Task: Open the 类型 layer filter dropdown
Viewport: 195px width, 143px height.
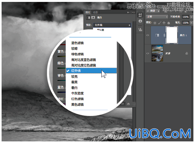Action: coord(153,11)
